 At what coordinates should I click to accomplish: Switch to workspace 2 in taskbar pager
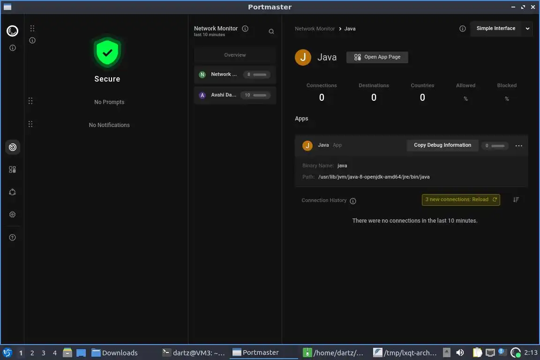point(32,353)
